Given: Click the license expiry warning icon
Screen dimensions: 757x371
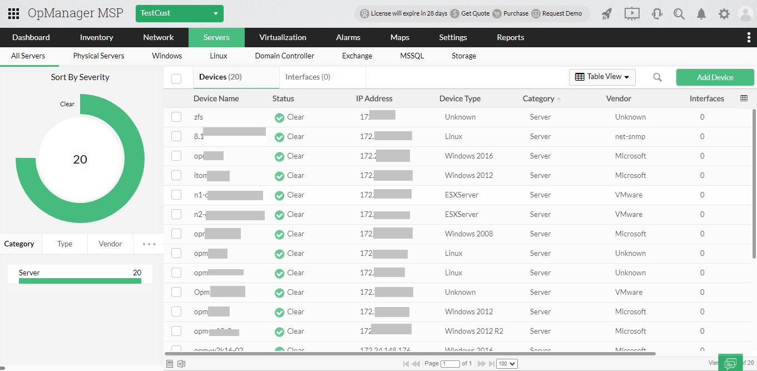Looking at the screenshot, I should [x=364, y=13].
